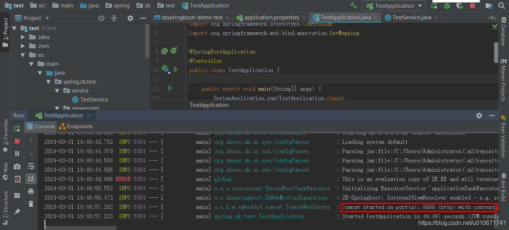The image size is (509, 230).
Task: Click the Locate/scroll-from-source target icon
Action: [x=101, y=18]
